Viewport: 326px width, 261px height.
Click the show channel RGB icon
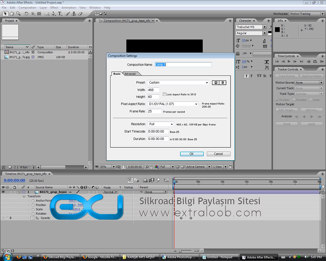(x=157, y=167)
